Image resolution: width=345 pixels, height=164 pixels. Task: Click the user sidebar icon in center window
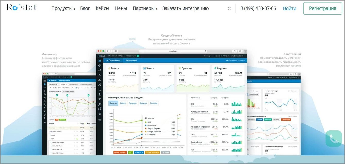[x=100, y=94]
